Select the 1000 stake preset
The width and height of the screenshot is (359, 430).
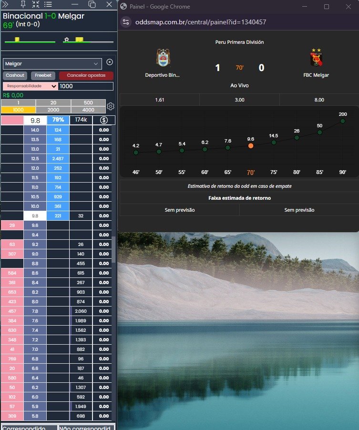(18, 110)
